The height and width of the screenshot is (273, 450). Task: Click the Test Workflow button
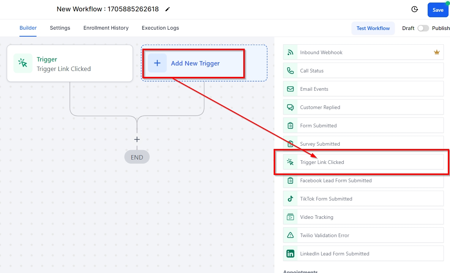tap(373, 28)
